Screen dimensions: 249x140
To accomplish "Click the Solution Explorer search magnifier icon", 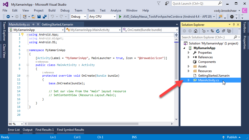I will click(x=235, y=37).
